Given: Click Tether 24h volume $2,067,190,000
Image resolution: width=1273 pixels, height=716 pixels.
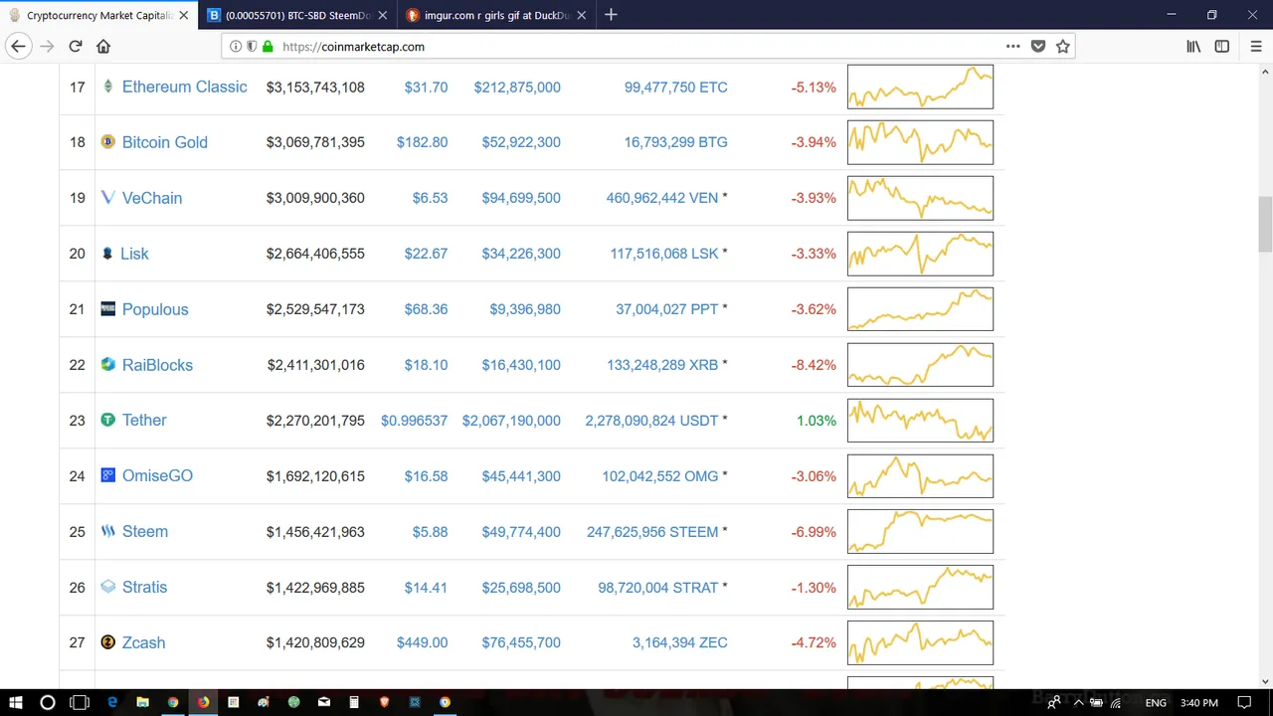Looking at the screenshot, I should coord(511,420).
